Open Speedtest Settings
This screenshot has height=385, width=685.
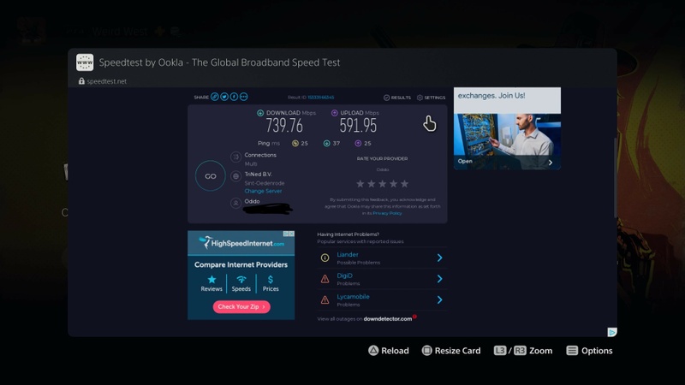pyautogui.click(x=432, y=98)
